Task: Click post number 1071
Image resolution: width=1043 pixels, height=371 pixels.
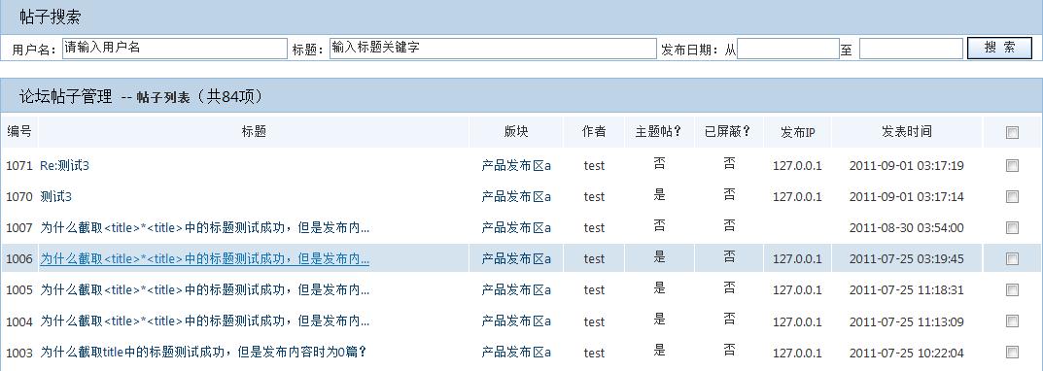Action: (19, 165)
